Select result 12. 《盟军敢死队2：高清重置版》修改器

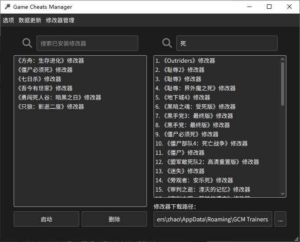coord(217,162)
